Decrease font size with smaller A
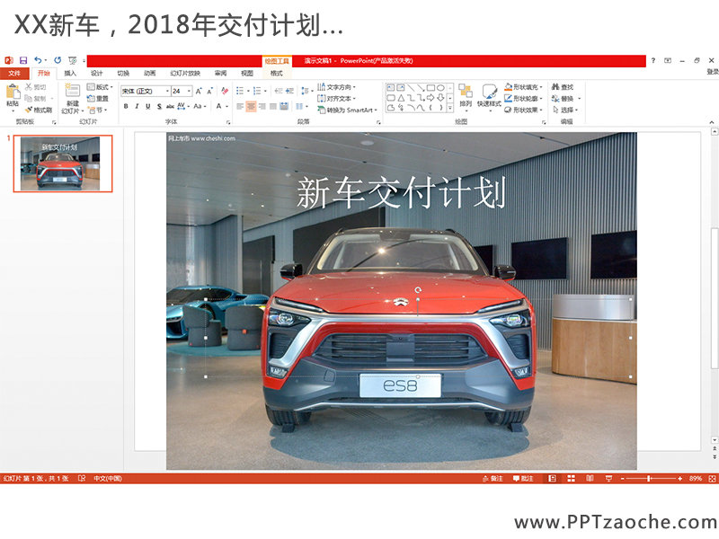 click(x=209, y=92)
